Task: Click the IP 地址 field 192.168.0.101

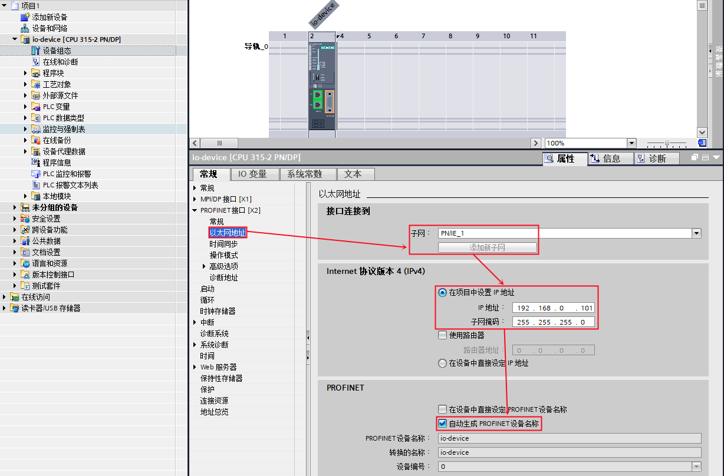Action: [x=554, y=308]
